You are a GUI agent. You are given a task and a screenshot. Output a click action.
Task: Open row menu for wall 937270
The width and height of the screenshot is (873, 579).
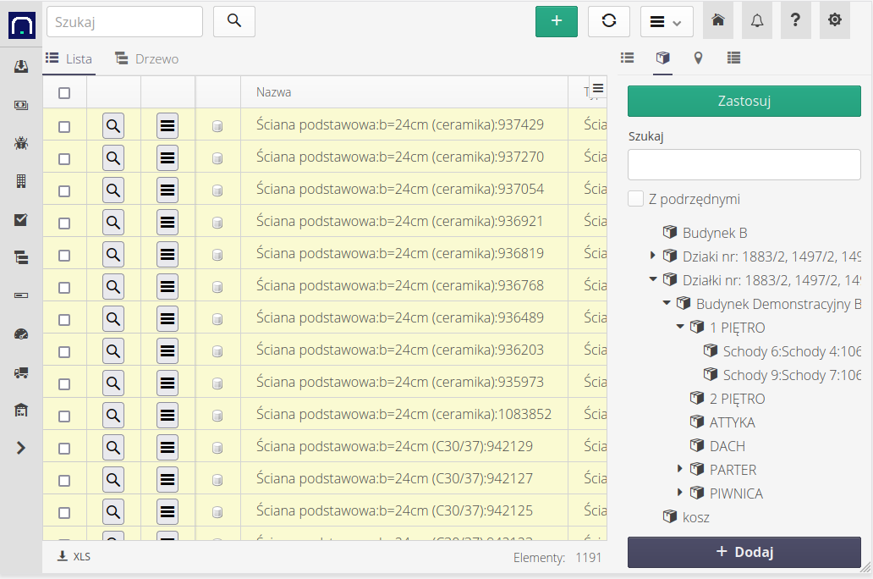coord(167,157)
